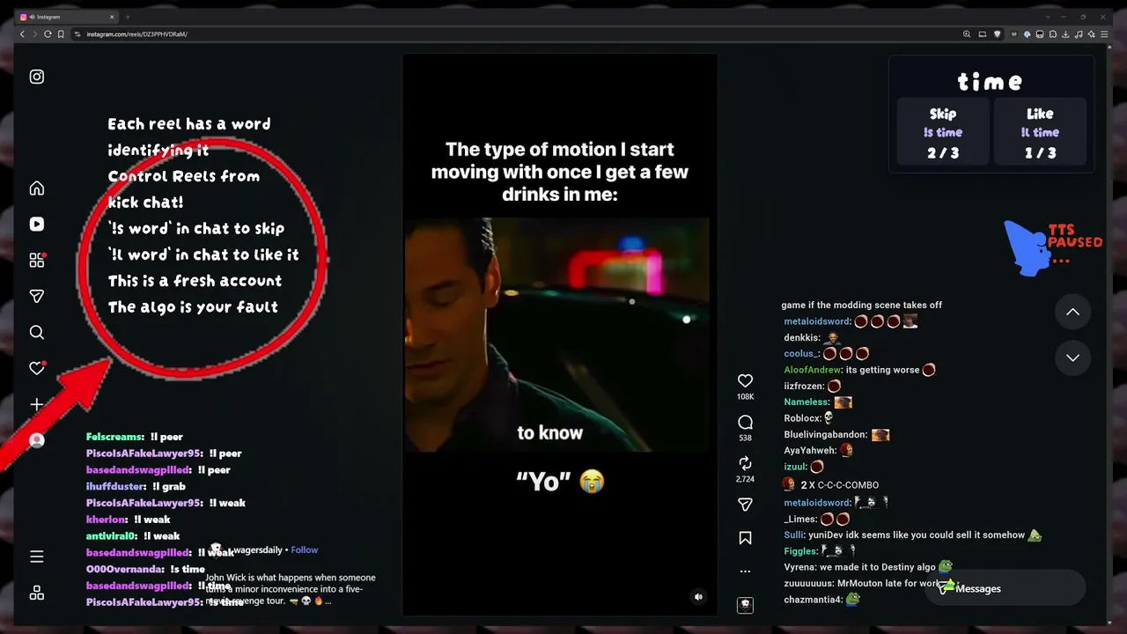Open the reel's more options ellipsis
Image resolution: width=1127 pixels, height=634 pixels.
[x=745, y=571]
